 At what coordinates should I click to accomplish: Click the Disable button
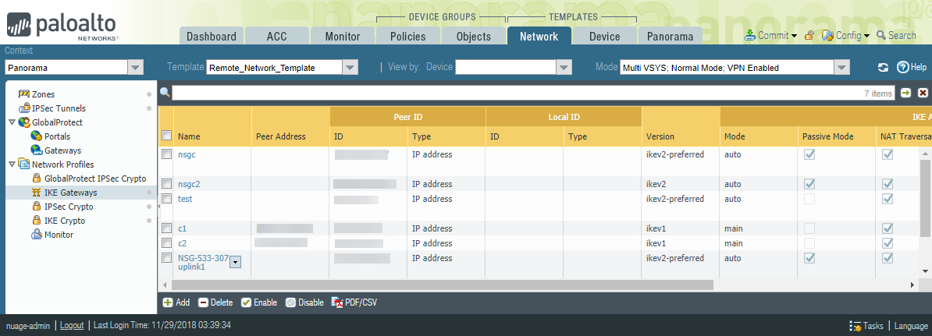pos(304,302)
